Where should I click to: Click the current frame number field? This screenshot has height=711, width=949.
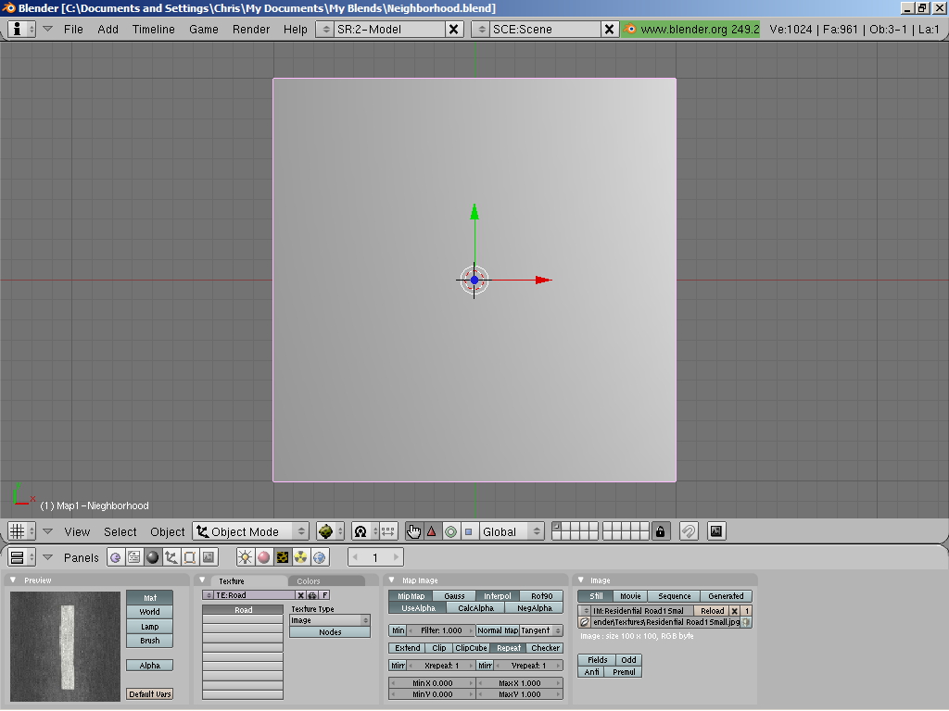(x=375, y=557)
